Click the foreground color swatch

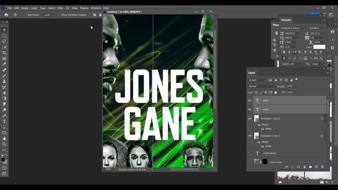click(x=3, y=159)
